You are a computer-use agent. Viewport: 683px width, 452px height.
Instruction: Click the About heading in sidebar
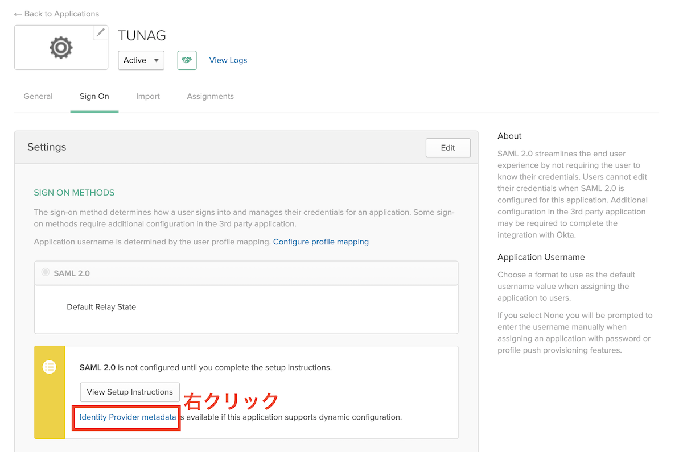point(509,136)
